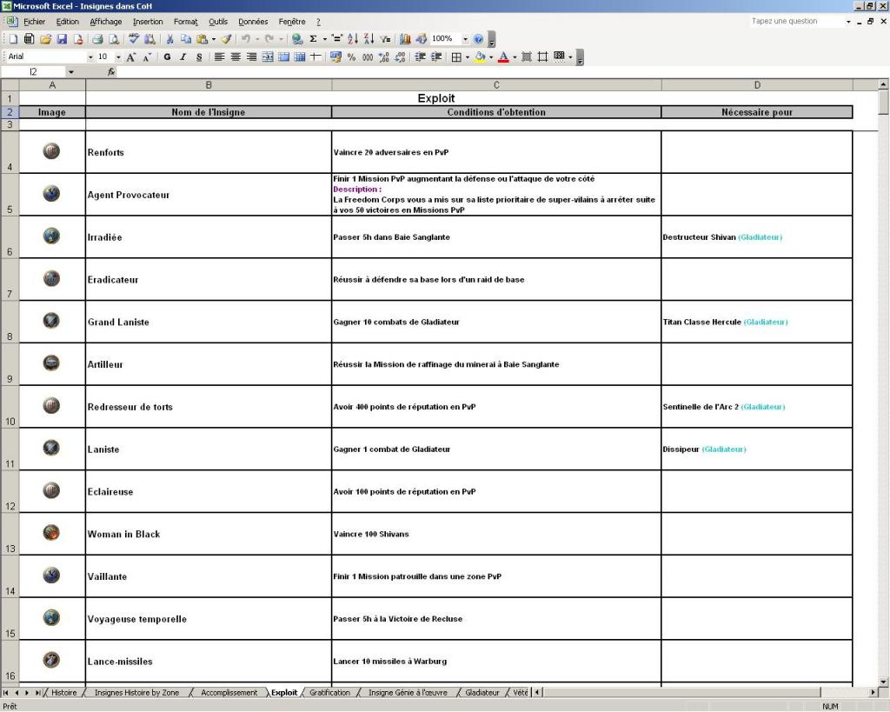The width and height of the screenshot is (890, 712).
Task: Expand formatting toolbar options
Action: point(579,57)
